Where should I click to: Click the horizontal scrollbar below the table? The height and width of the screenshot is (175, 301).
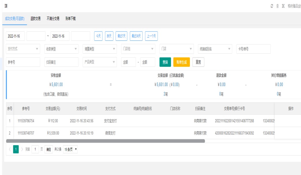105,141
